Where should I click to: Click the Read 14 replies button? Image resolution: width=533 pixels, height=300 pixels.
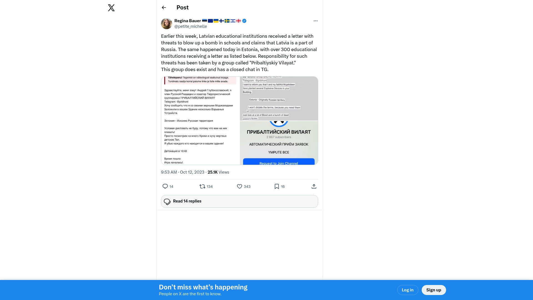point(239,201)
